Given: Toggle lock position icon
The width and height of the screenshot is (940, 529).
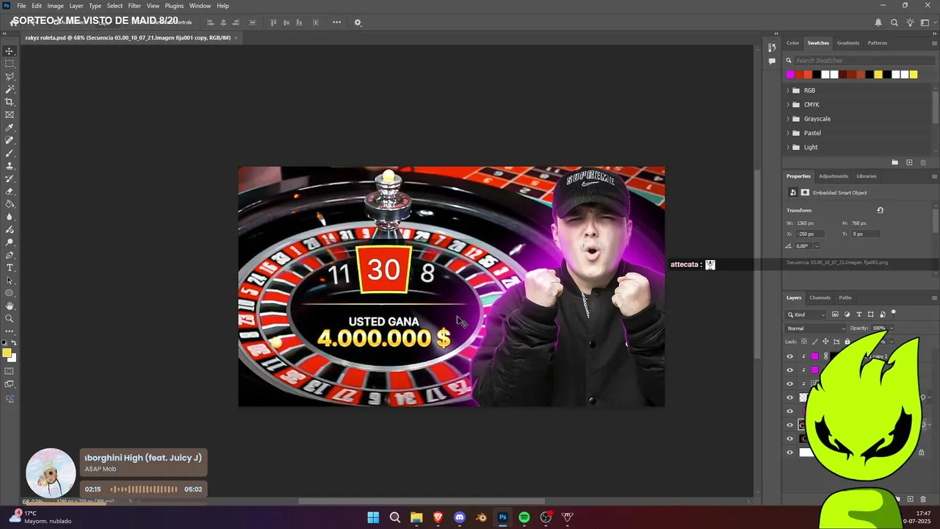Looking at the screenshot, I should tap(825, 342).
